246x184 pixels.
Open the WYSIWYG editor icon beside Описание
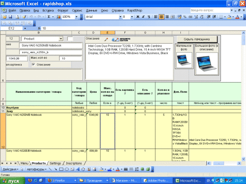point(121,40)
